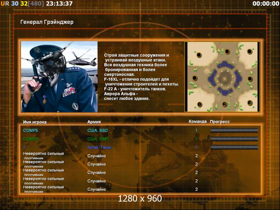The height and width of the screenshot is (210, 280).
Task: Click the line "Строй защитные сооружения и"
Action: tap(136, 55)
